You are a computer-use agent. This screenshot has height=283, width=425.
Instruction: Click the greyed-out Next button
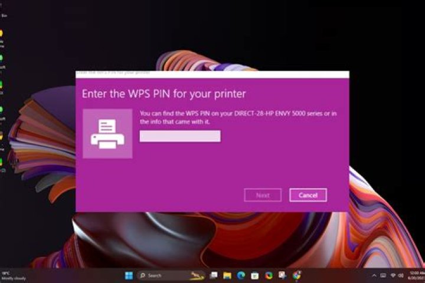tap(263, 195)
